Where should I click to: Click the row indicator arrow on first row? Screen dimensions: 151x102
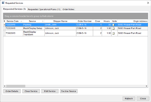click(4, 25)
